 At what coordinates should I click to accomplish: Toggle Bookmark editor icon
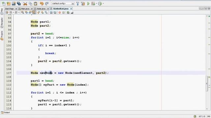click(x=46, y=12)
